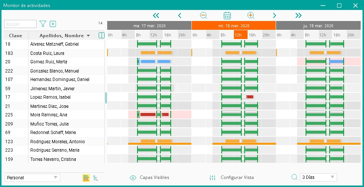This screenshot has width=364, height=187.
Task: Jump back with the double left arrow
Action: click(x=156, y=15)
